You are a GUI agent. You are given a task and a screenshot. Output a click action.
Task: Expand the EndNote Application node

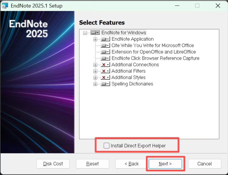click(x=95, y=39)
